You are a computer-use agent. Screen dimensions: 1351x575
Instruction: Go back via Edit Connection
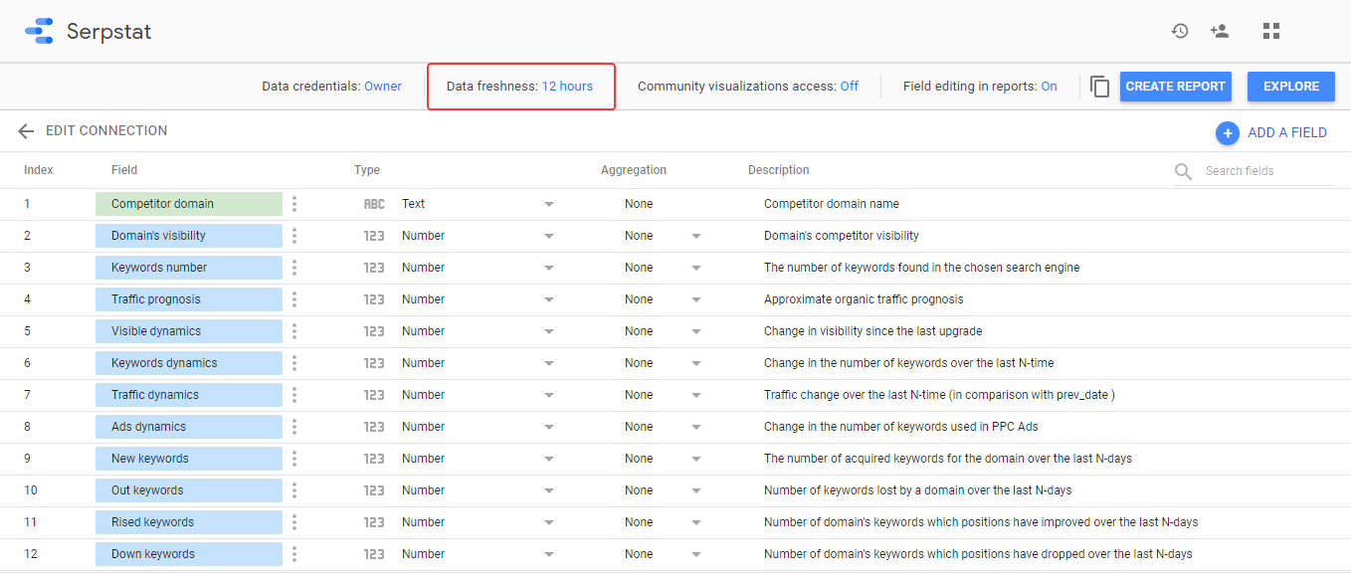pos(106,131)
